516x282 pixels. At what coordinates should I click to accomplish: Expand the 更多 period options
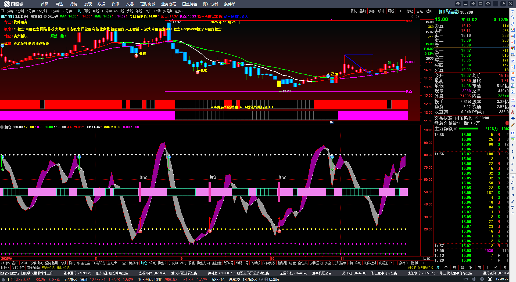(x=179, y=11)
